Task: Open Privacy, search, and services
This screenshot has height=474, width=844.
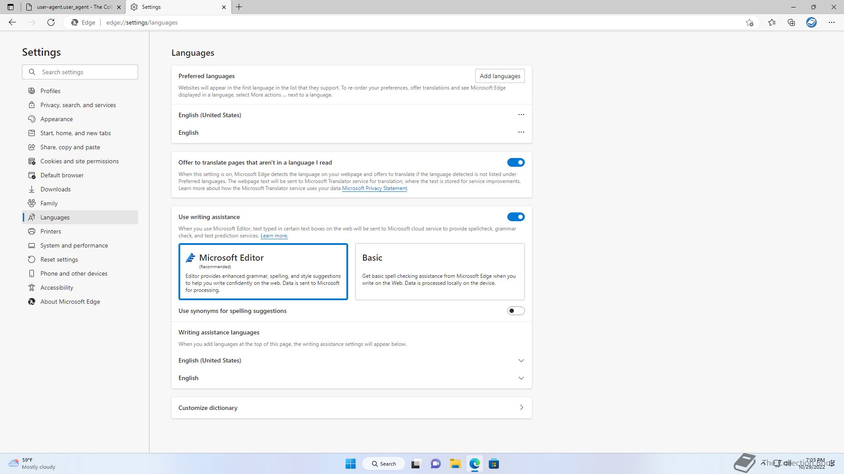Action: click(80, 105)
